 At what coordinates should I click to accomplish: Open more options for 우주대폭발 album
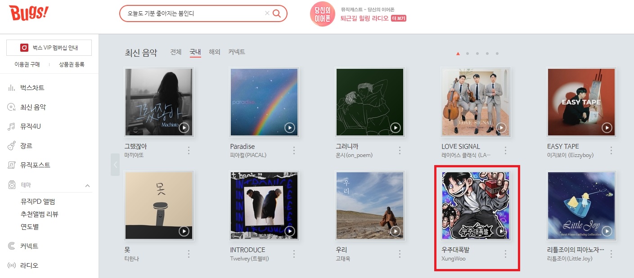click(505, 254)
